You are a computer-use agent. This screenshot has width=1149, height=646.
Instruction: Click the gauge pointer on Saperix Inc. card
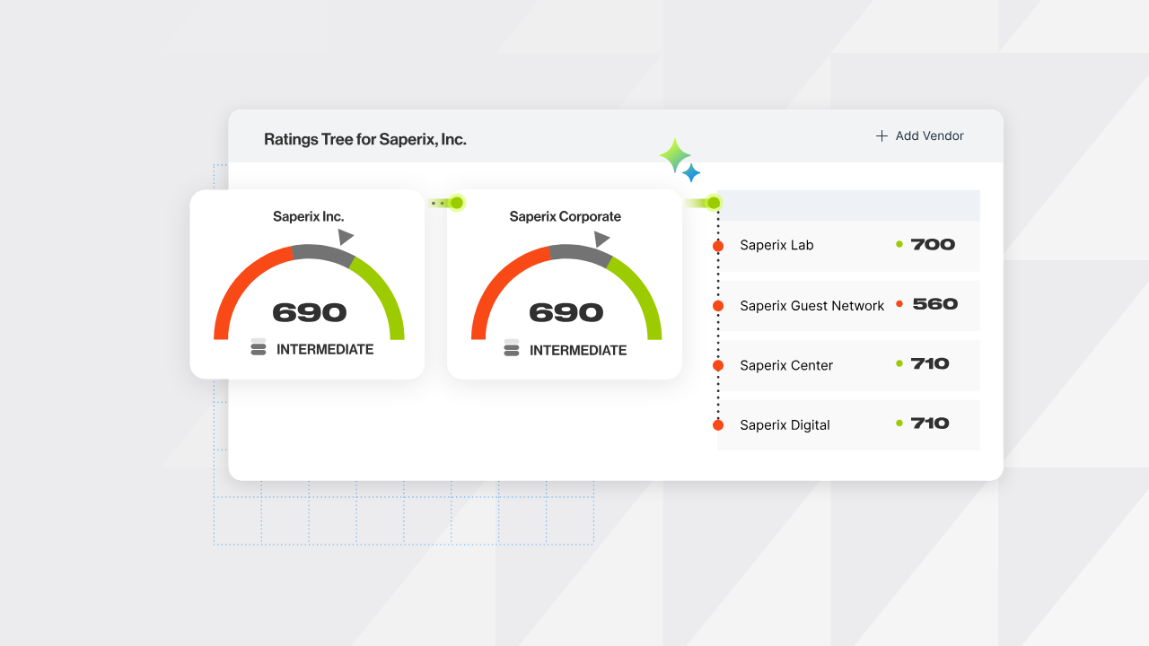(x=346, y=237)
